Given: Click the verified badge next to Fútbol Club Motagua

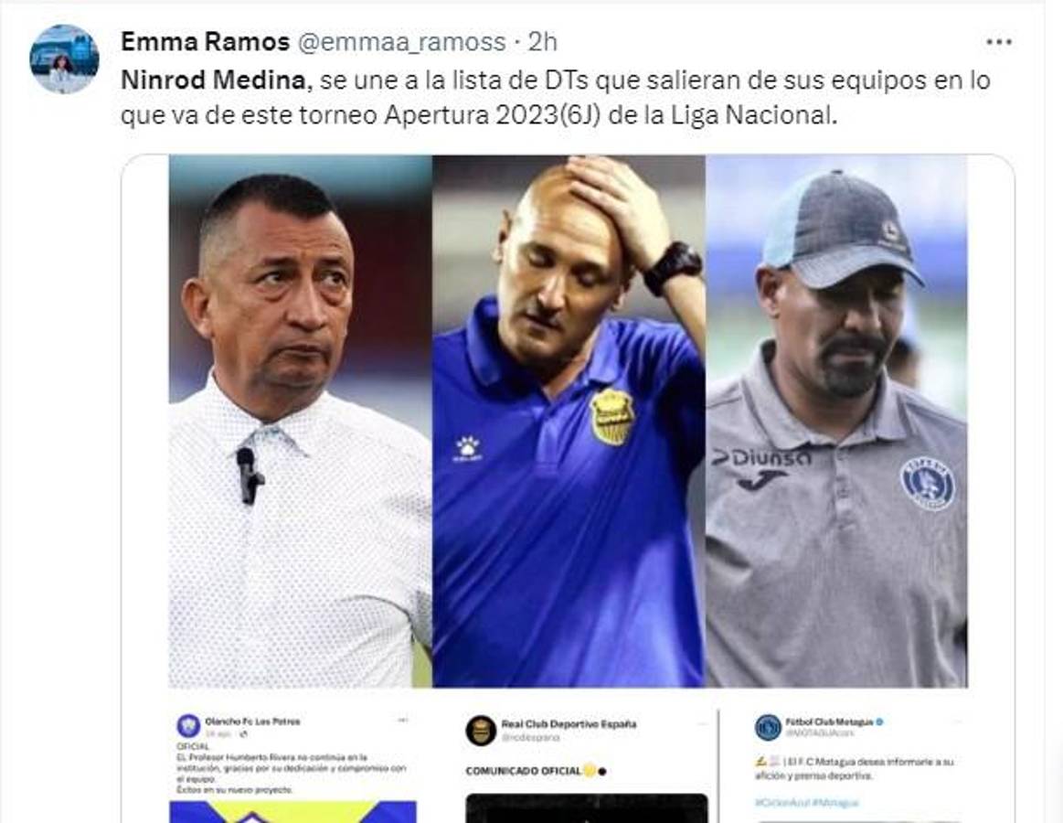Looking at the screenshot, I should [878, 721].
